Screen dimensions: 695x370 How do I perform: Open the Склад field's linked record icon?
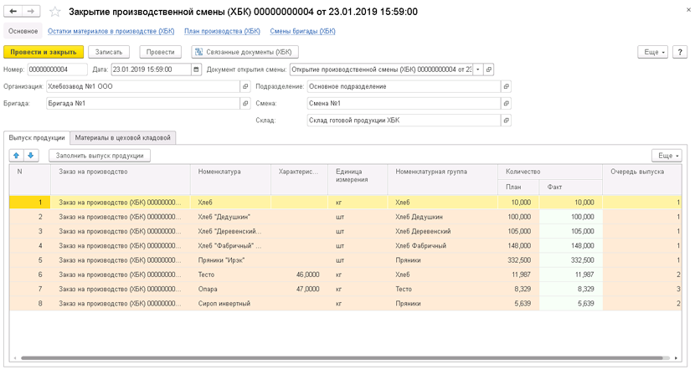click(x=506, y=120)
